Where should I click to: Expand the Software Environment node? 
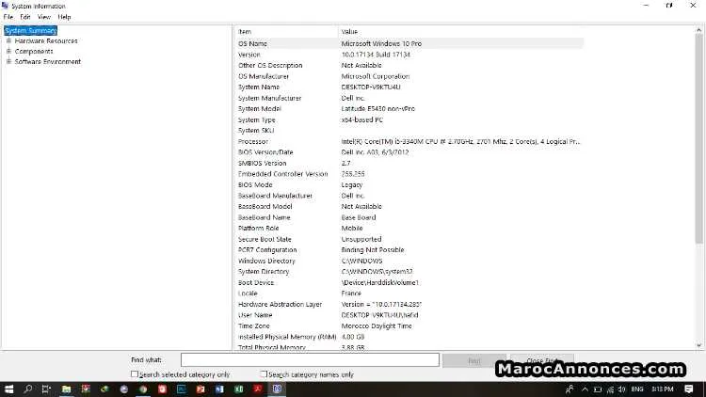coord(8,62)
